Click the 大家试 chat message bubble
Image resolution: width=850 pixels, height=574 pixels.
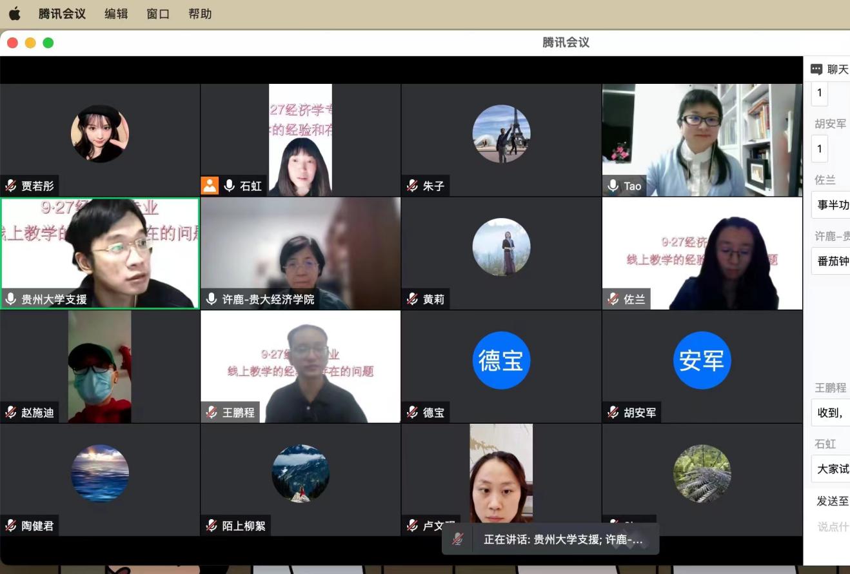(x=831, y=469)
